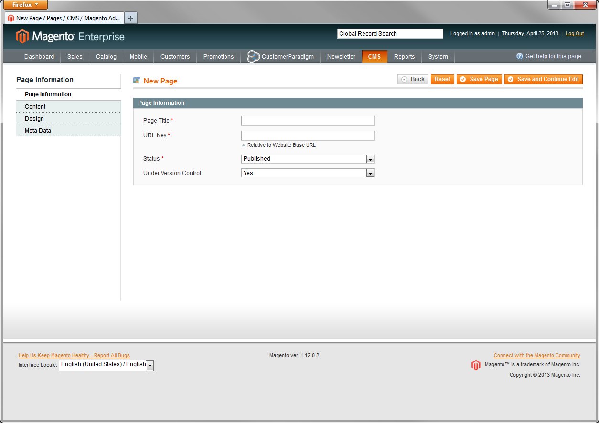Click the Save Page button

[x=479, y=79]
